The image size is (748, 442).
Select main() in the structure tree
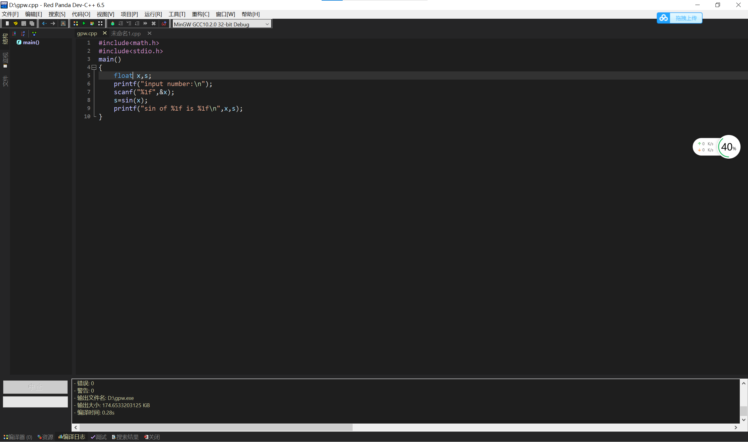(x=31, y=42)
